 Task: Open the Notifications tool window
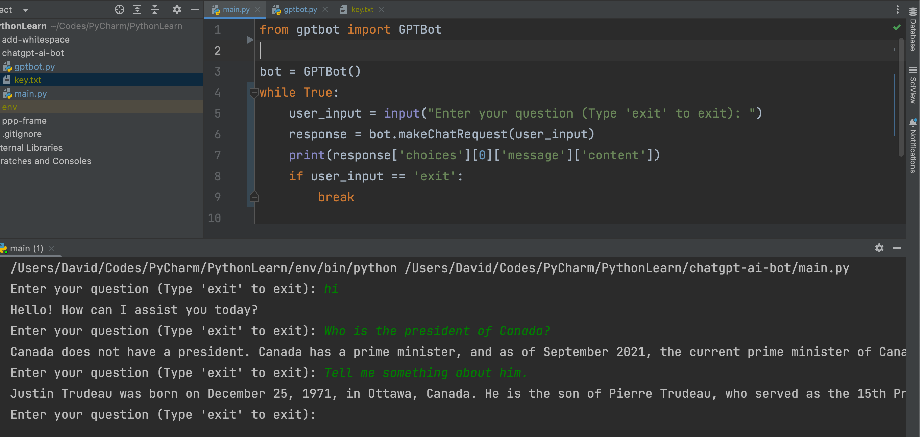(913, 146)
